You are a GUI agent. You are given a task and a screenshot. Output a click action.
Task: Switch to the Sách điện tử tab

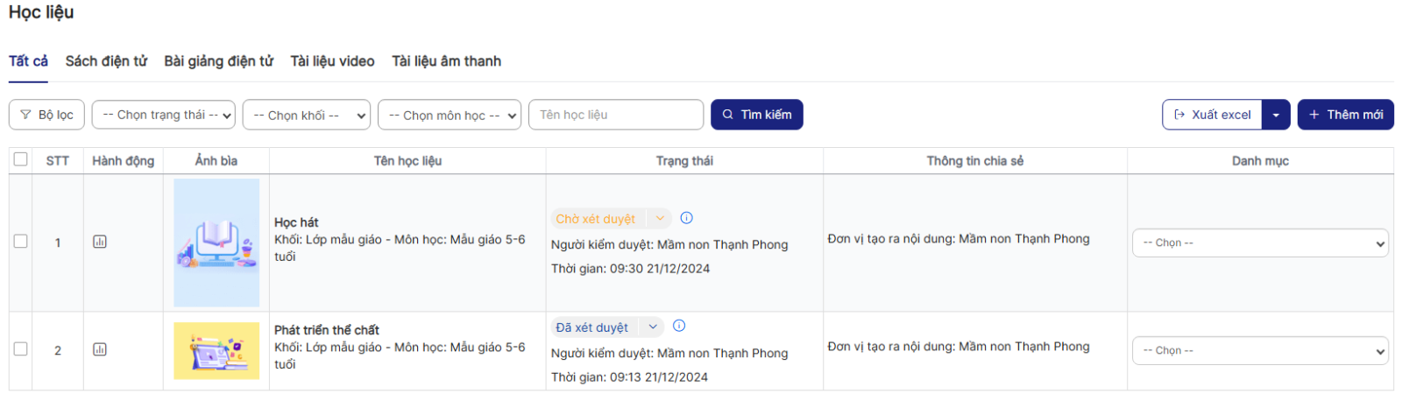click(x=106, y=61)
